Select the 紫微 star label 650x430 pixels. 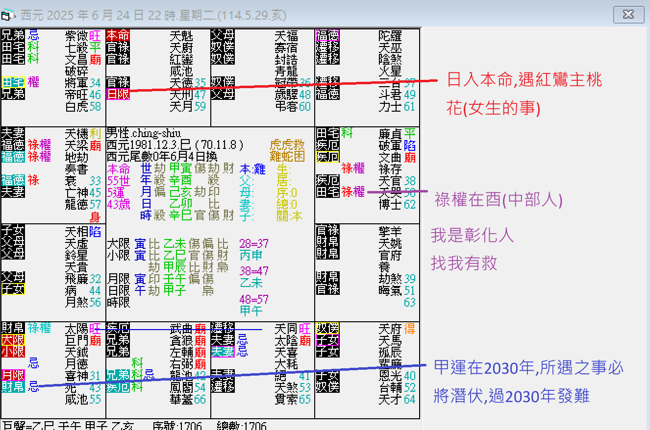click(x=76, y=35)
